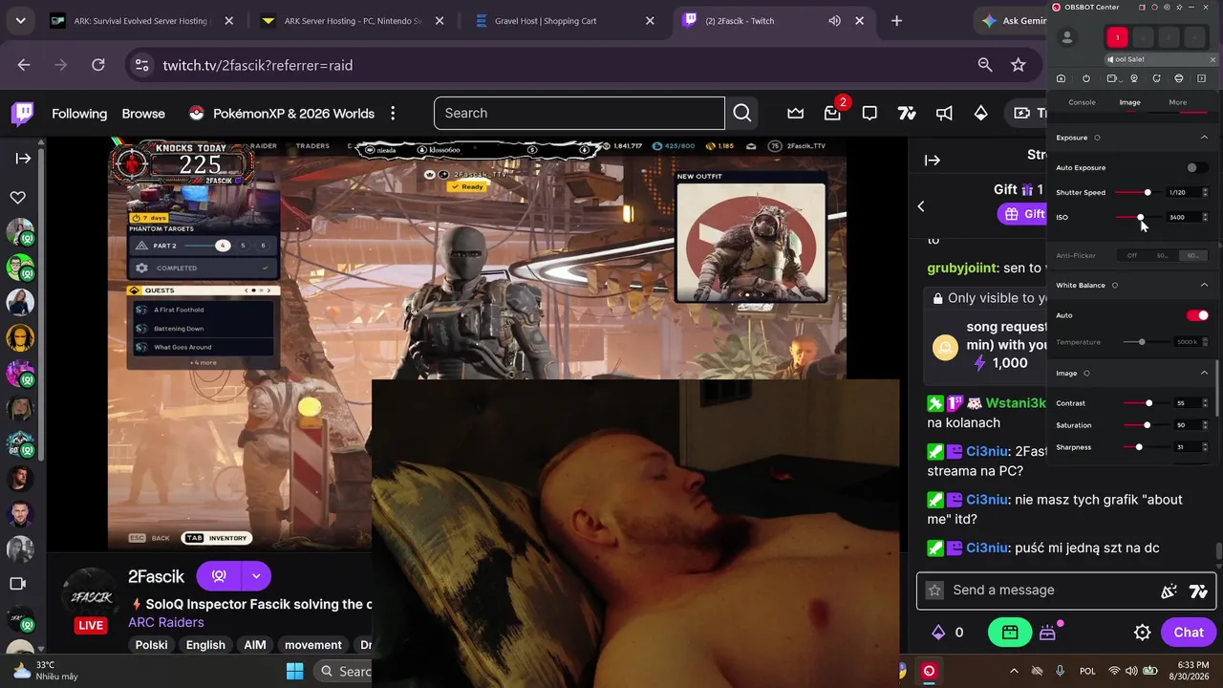This screenshot has width=1223, height=688.
Task: Click the 7TV emote menu icon in chat
Action: (1198, 591)
